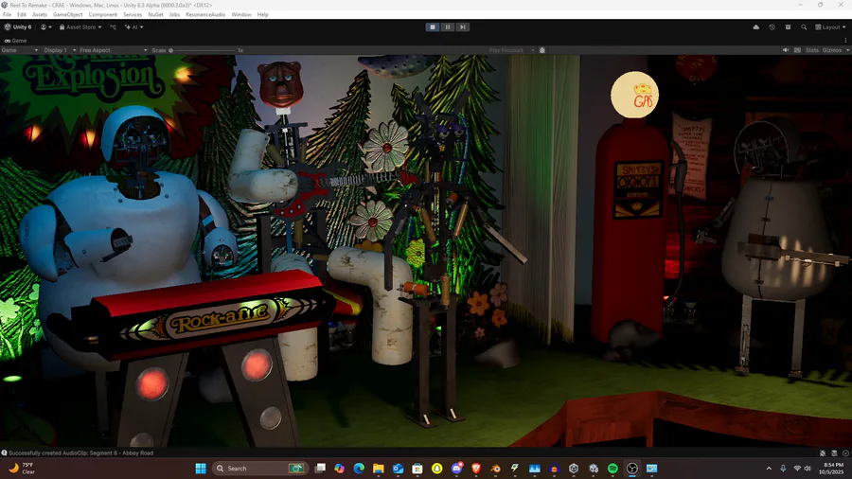Viewport: 852px width, 479px height.
Task: Open the Asset Store dropdown
Action: pos(80,27)
